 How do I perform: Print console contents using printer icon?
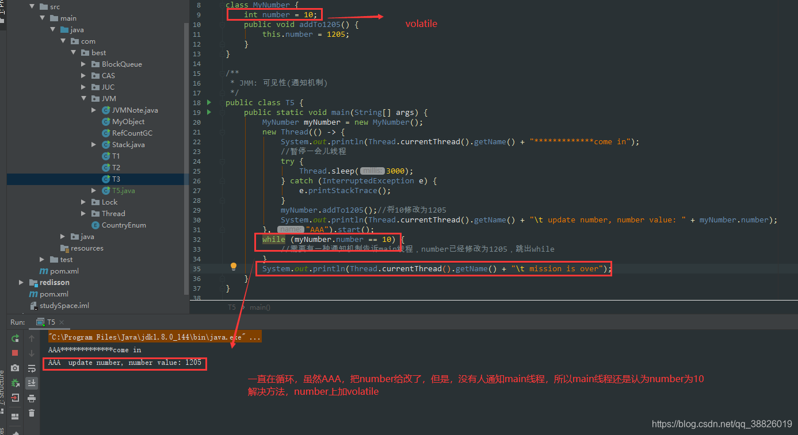[x=32, y=398]
